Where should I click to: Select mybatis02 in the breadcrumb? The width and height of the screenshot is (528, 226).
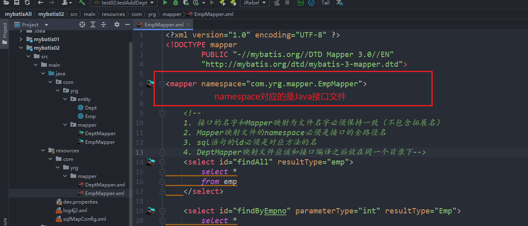point(51,14)
